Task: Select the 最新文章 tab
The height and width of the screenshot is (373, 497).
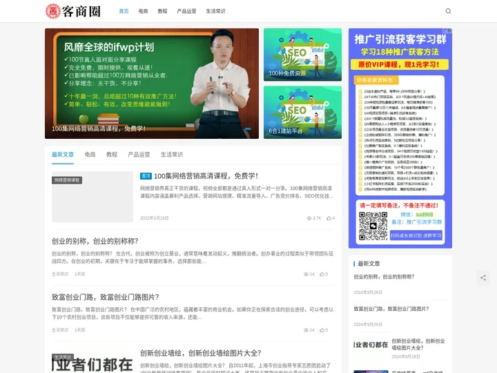Action: 63,155
